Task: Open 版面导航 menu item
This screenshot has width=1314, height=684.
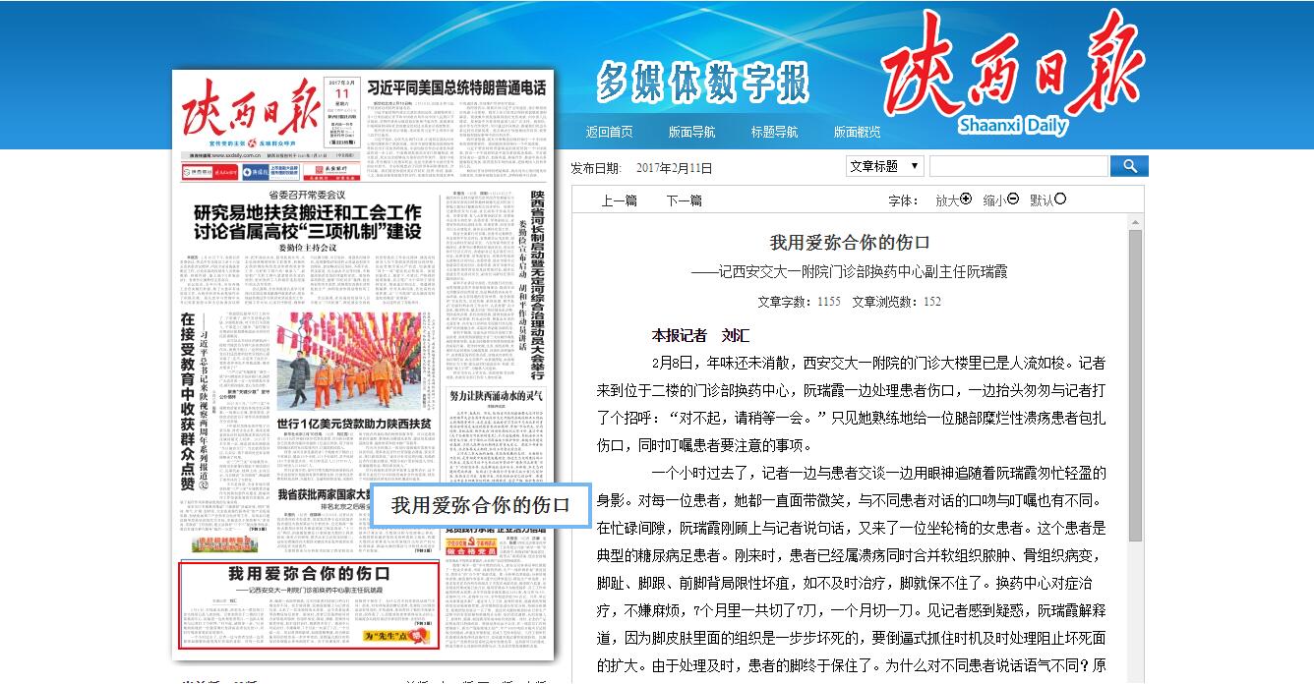Action: (691, 132)
